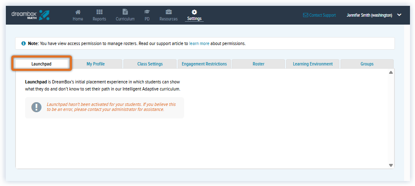The height and width of the screenshot is (186, 415).
Task: Open the PD navigation item
Action: tap(147, 15)
